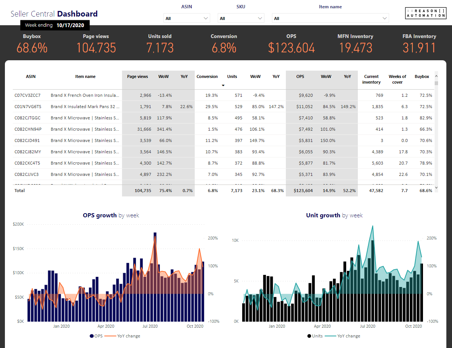Select row with ASIN C082CJ82MY
Image resolution: width=452 pixels, height=348 pixels.
point(223,152)
